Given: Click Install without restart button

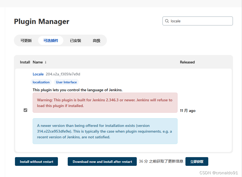Looking at the screenshot, I should (x=36, y=161).
